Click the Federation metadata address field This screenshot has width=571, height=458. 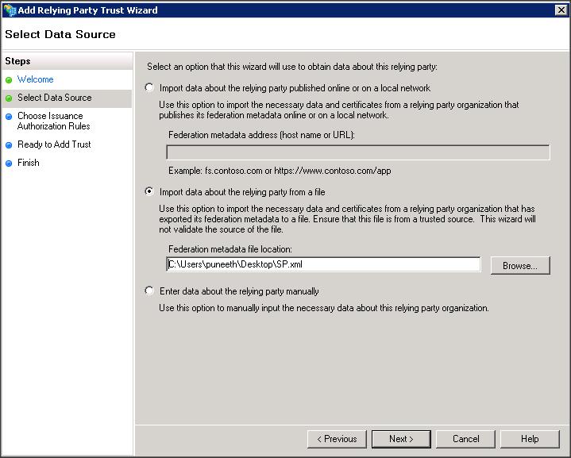click(357, 152)
